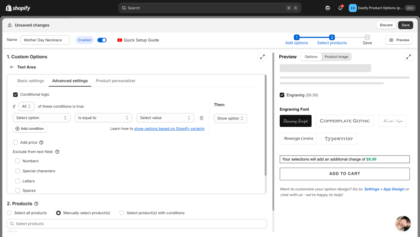Open the Product personalizer tab

[116, 81]
